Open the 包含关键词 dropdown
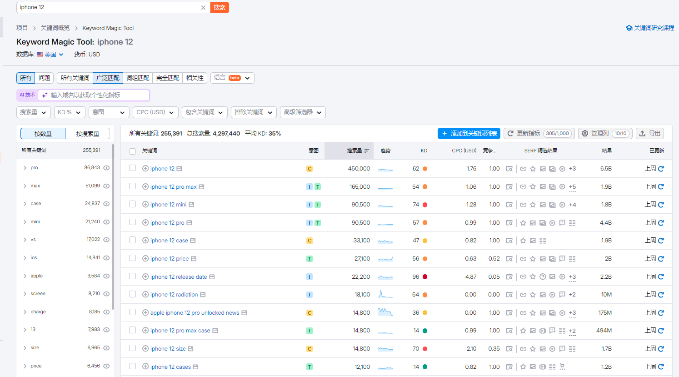 (x=205, y=112)
